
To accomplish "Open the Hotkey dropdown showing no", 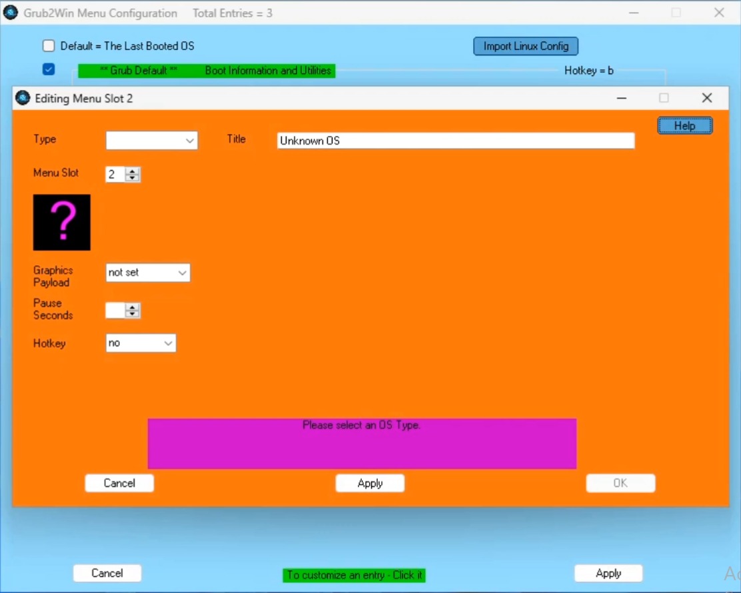I will (x=141, y=343).
